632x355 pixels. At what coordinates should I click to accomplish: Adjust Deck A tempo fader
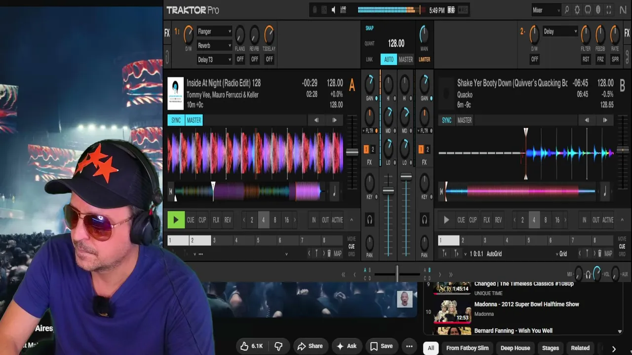(x=352, y=152)
